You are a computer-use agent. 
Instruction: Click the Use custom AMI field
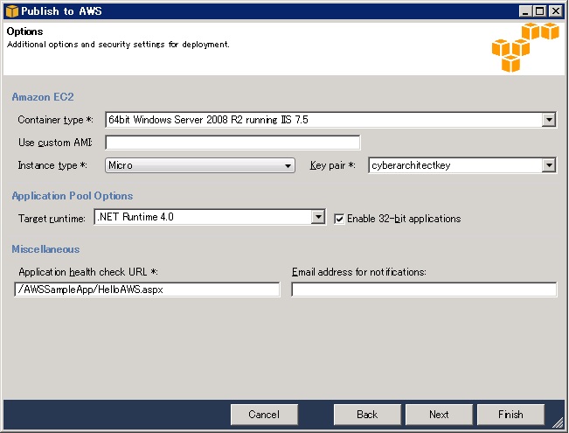[x=232, y=143]
